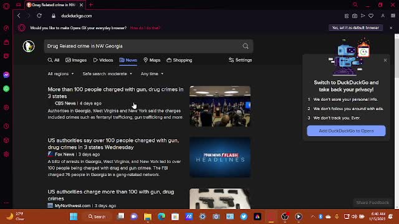Expand the Any time filter
The width and height of the screenshot is (399, 224).
[x=152, y=73]
